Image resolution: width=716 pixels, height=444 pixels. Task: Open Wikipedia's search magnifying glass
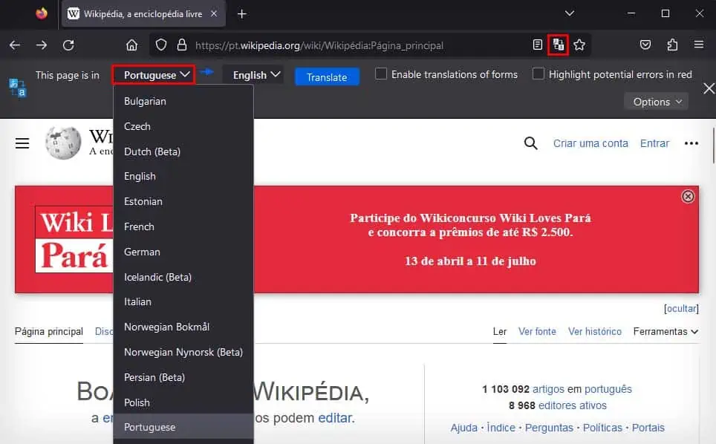(530, 143)
